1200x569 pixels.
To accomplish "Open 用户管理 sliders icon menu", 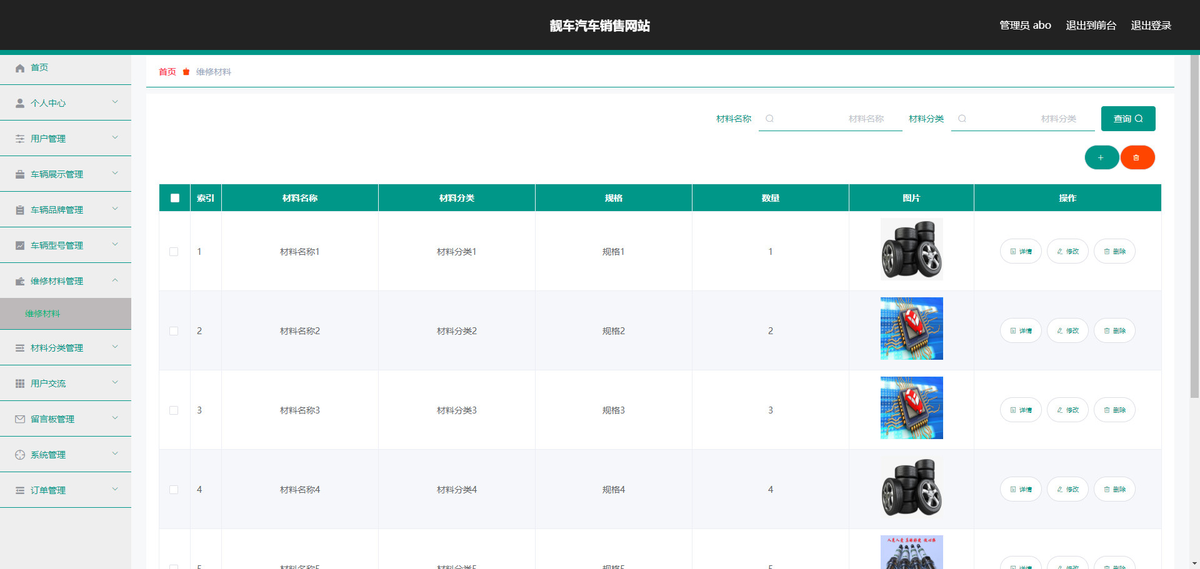I will click(20, 139).
